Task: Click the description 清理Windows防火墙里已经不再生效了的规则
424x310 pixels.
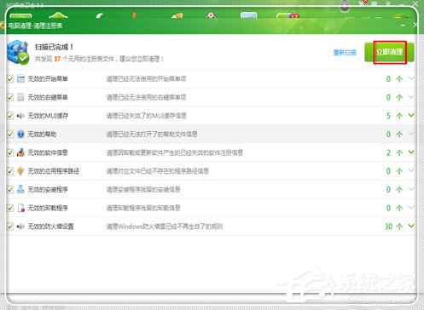Action: [165, 227]
